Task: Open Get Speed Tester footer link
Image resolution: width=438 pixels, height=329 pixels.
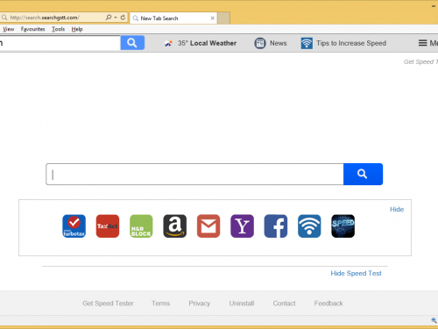Action: coord(108,304)
